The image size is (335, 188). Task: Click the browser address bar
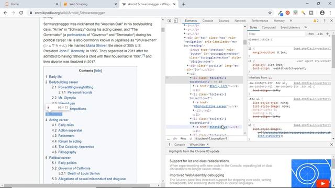tap(148, 13)
